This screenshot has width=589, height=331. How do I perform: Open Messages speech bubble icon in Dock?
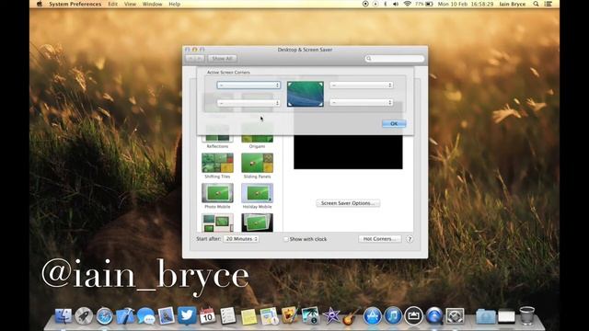tap(145, 316)
